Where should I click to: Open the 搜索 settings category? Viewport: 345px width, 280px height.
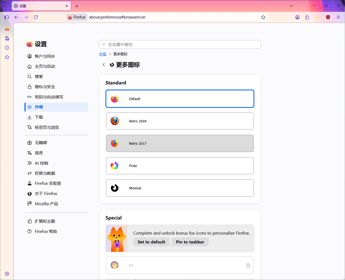tap(57, 77)
